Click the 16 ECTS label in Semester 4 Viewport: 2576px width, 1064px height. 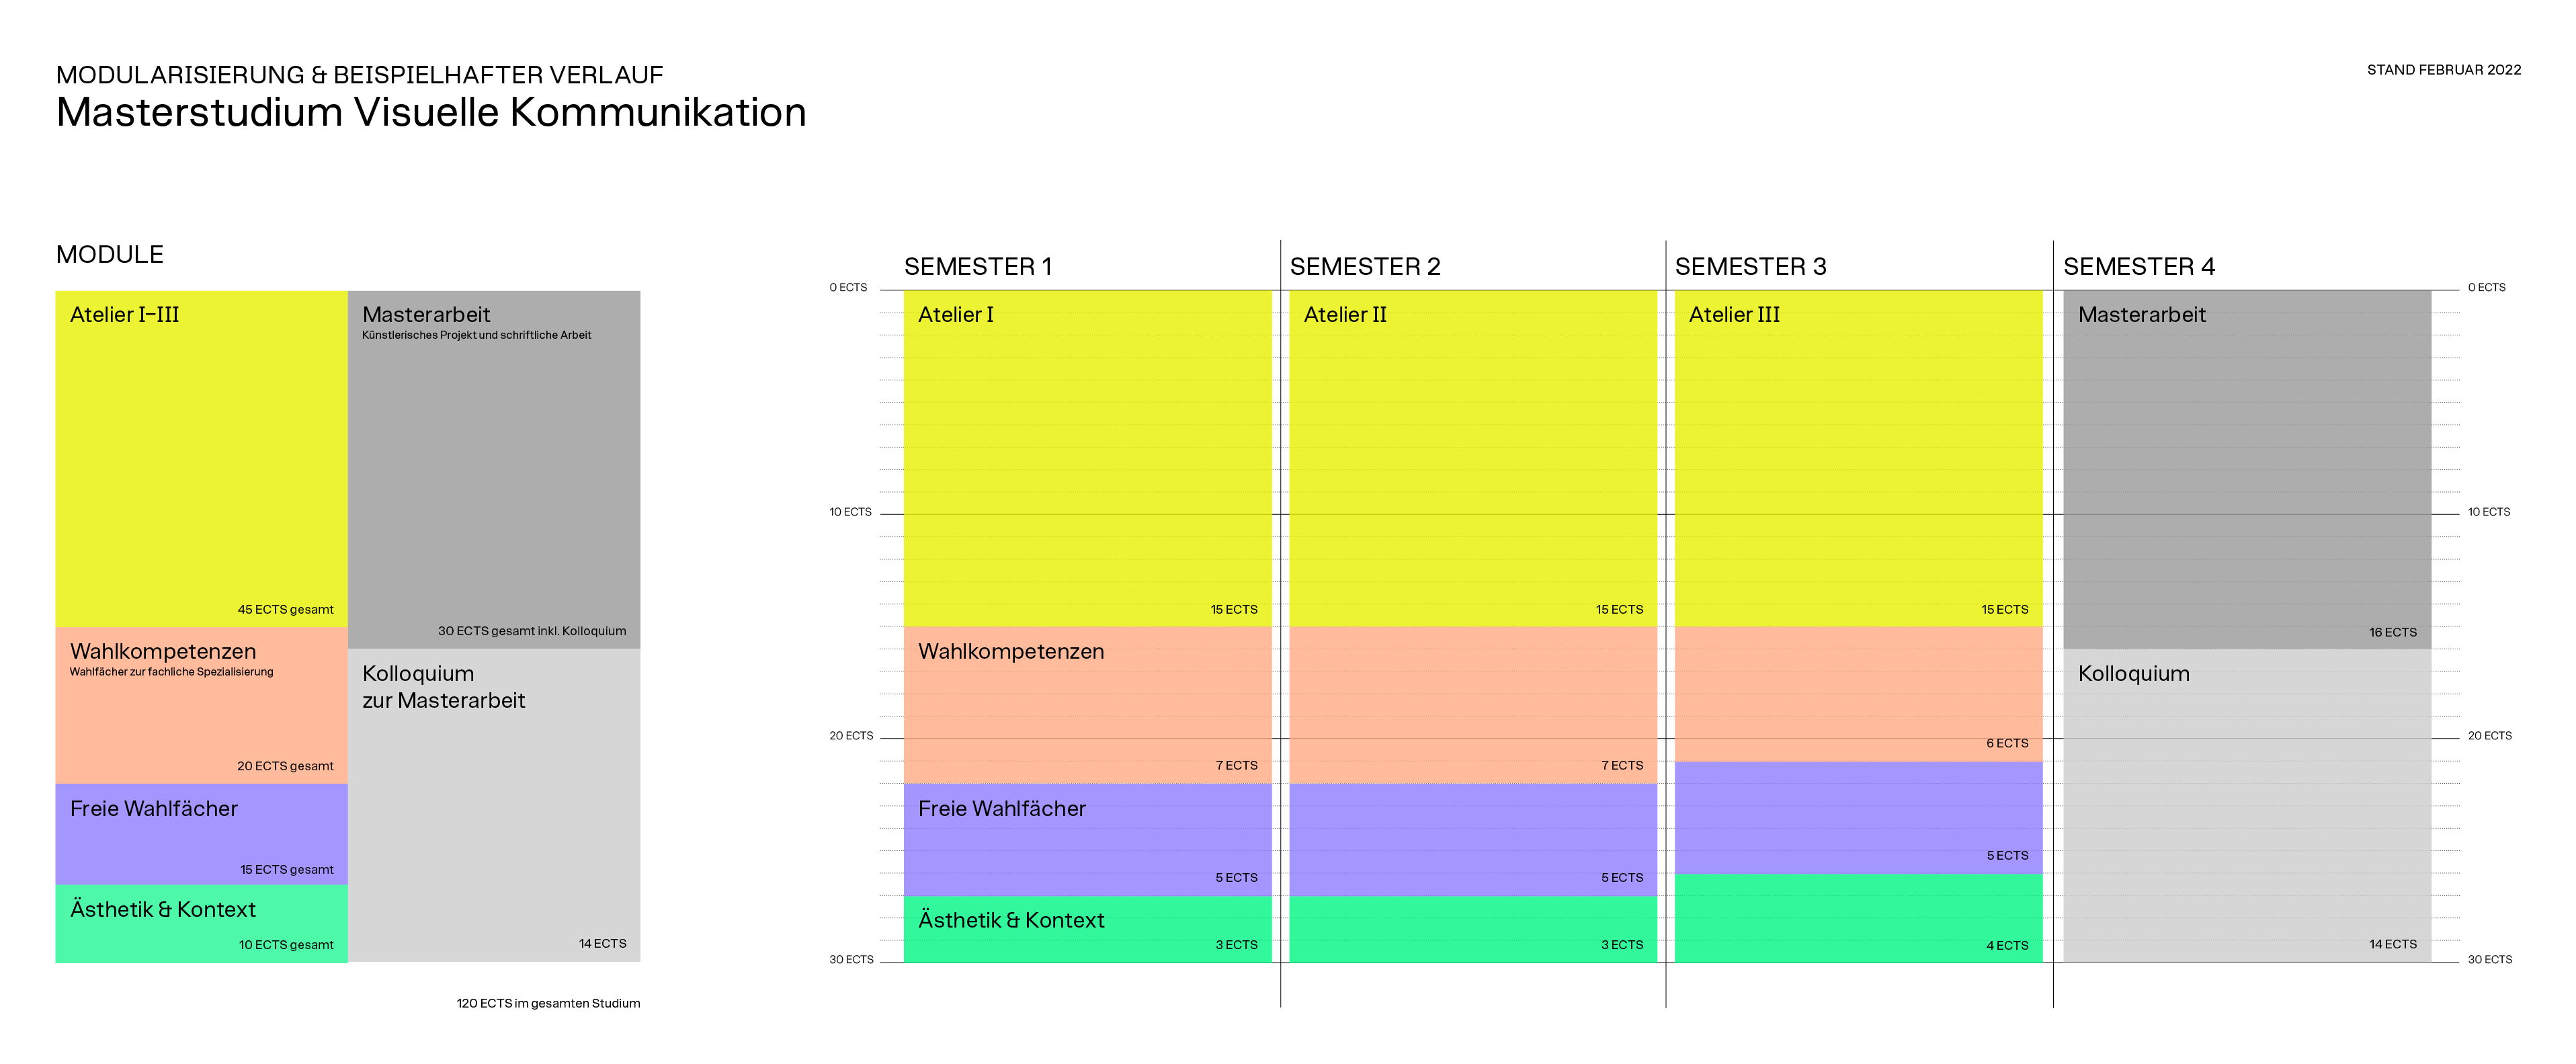(x=2392, y=632)
